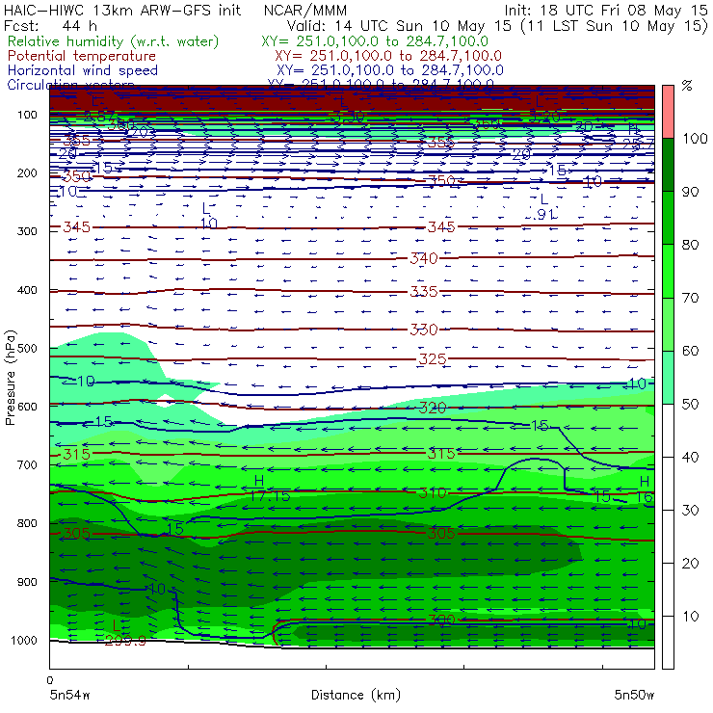This screenshot has height=713, width=713.
Task: Click the 'Fcst: 44 h' label
Action: pyautogui.click(x=50, y=25)
